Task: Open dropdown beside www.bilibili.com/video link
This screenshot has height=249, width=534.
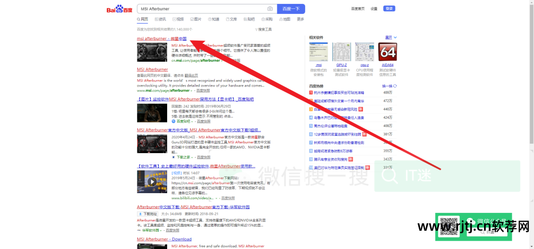Action: tap(217, 198)
